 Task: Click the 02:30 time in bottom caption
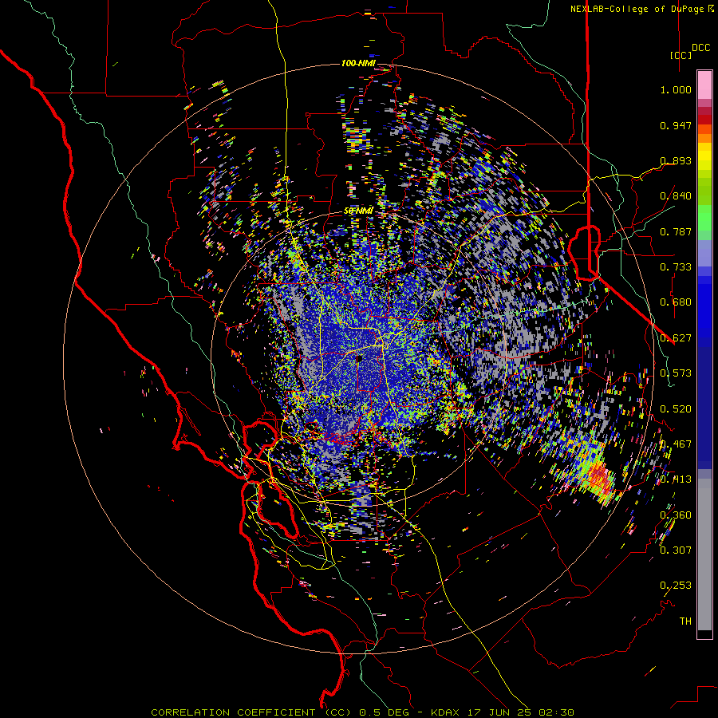point(555,712)
